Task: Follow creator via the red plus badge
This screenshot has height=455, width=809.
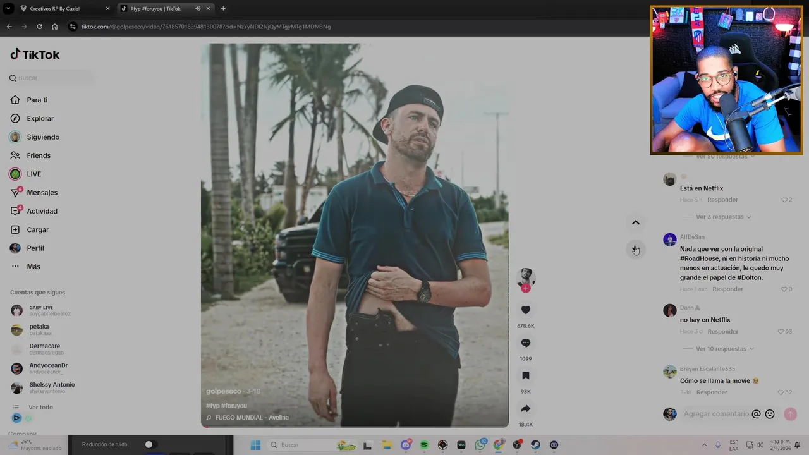Action: click(525, 288)
